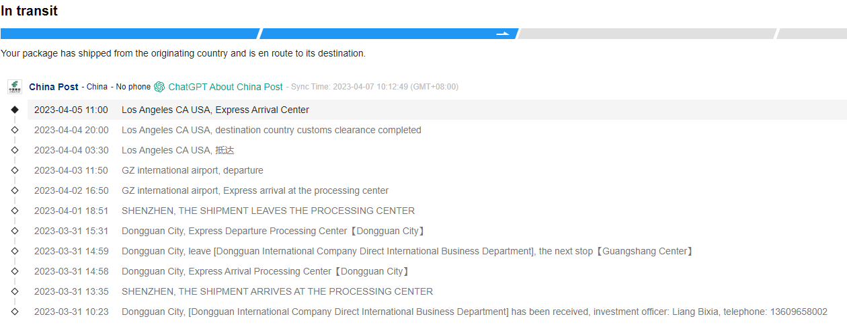Click the filled diamond marker for the latest event
Screen dimensions: 847x325
pos(15,110)
